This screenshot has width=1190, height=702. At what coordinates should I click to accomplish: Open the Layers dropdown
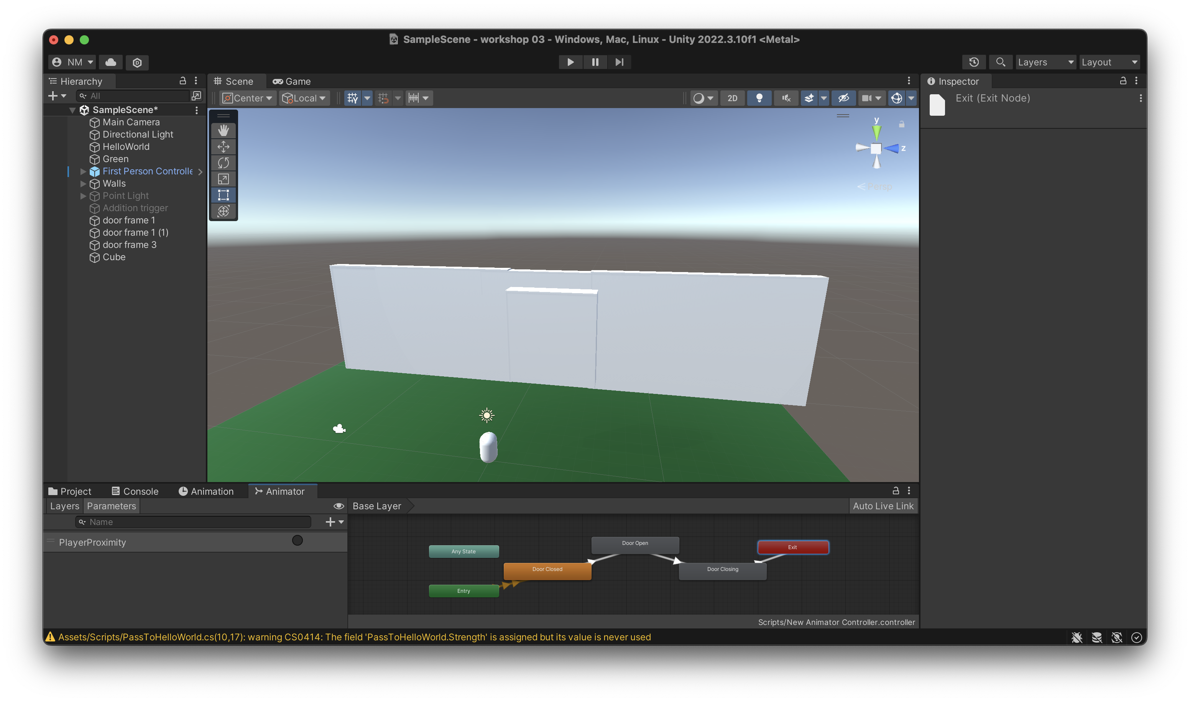click(x=1045, y=62)
